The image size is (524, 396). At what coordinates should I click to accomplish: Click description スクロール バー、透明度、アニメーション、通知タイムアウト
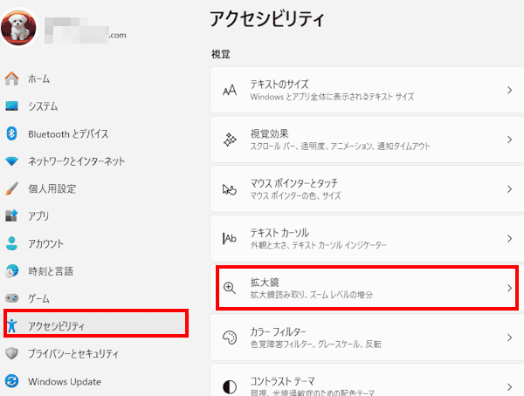[341, 147]
